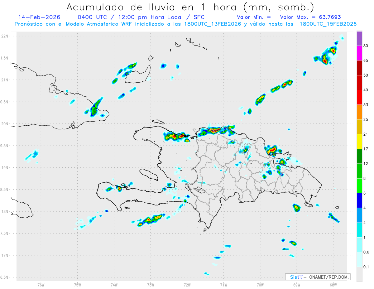The height and width of the screenshot is (289, 374).
Task: Click the colorbar tick label "33"
Action: (366, 105)
